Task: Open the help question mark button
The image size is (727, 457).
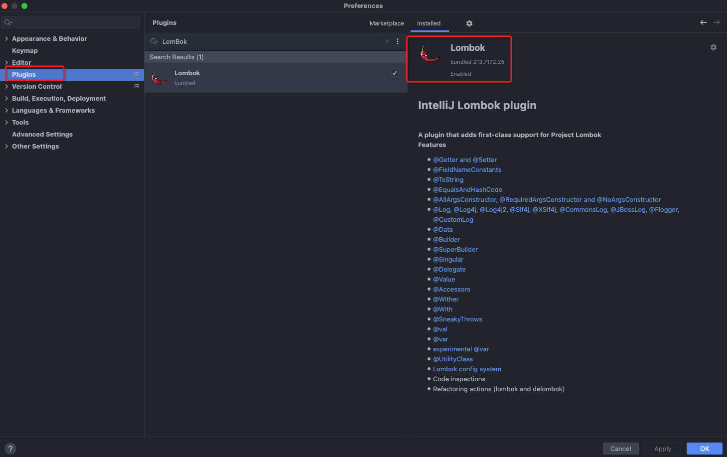Action: (x=10, y=449)
